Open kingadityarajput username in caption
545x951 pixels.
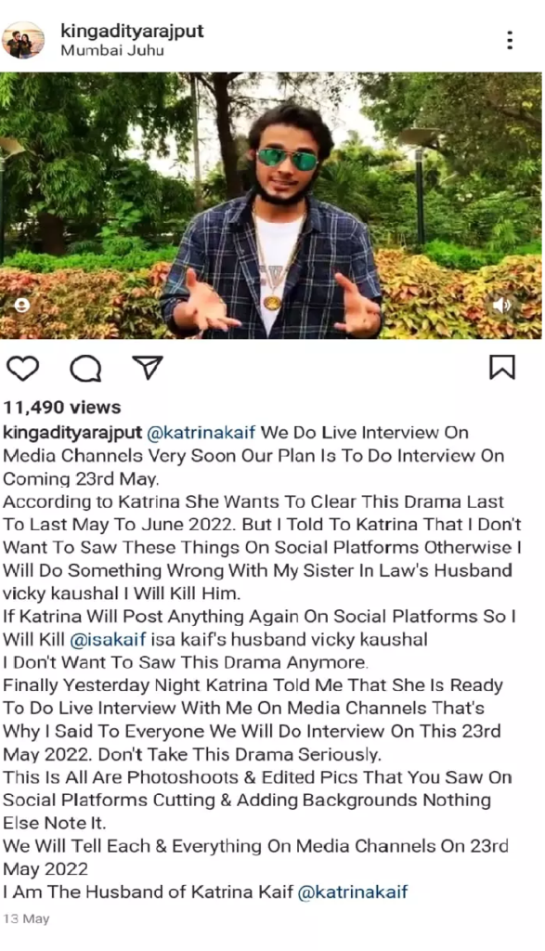pos(72,433)
